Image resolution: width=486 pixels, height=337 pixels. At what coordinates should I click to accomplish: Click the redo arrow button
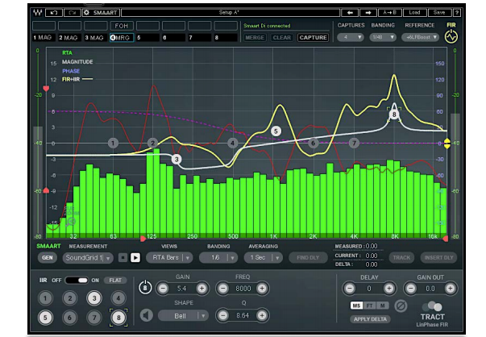point(73,12)
